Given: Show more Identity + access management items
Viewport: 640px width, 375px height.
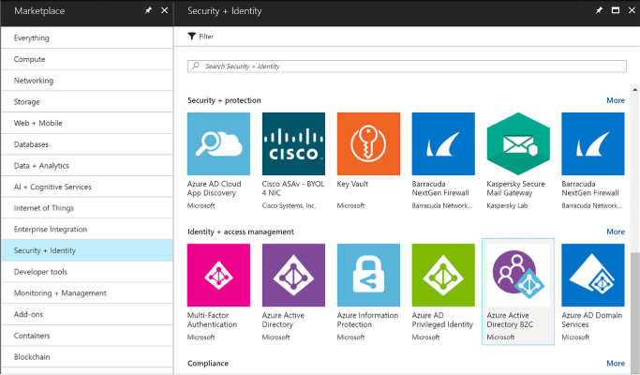Looking at the screenshot, I should [x=616, y=232].
